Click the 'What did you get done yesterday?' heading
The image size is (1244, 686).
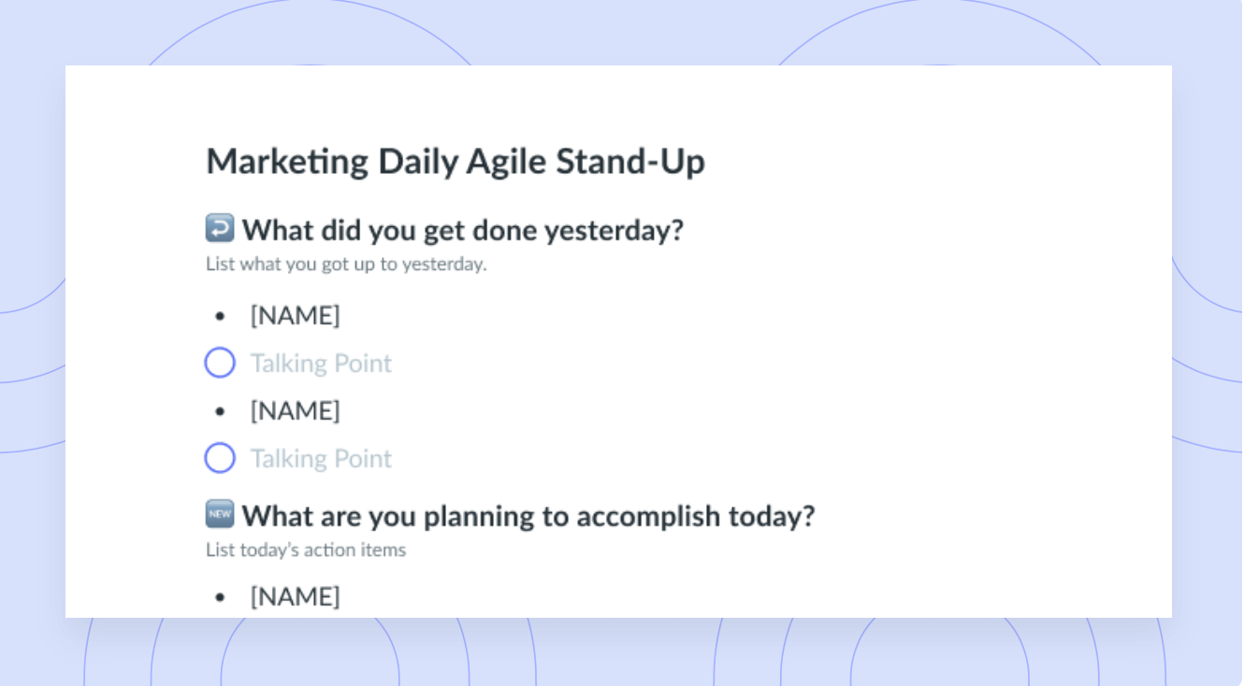463,230
